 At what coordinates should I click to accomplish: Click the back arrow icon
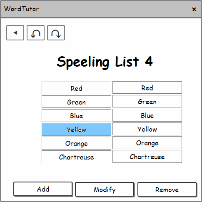[x=15, y=33]
